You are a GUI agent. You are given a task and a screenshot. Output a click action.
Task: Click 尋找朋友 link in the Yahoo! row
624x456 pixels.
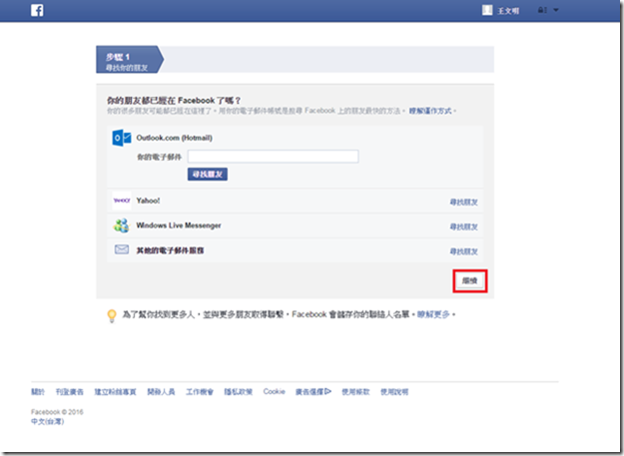click(463, 203)
